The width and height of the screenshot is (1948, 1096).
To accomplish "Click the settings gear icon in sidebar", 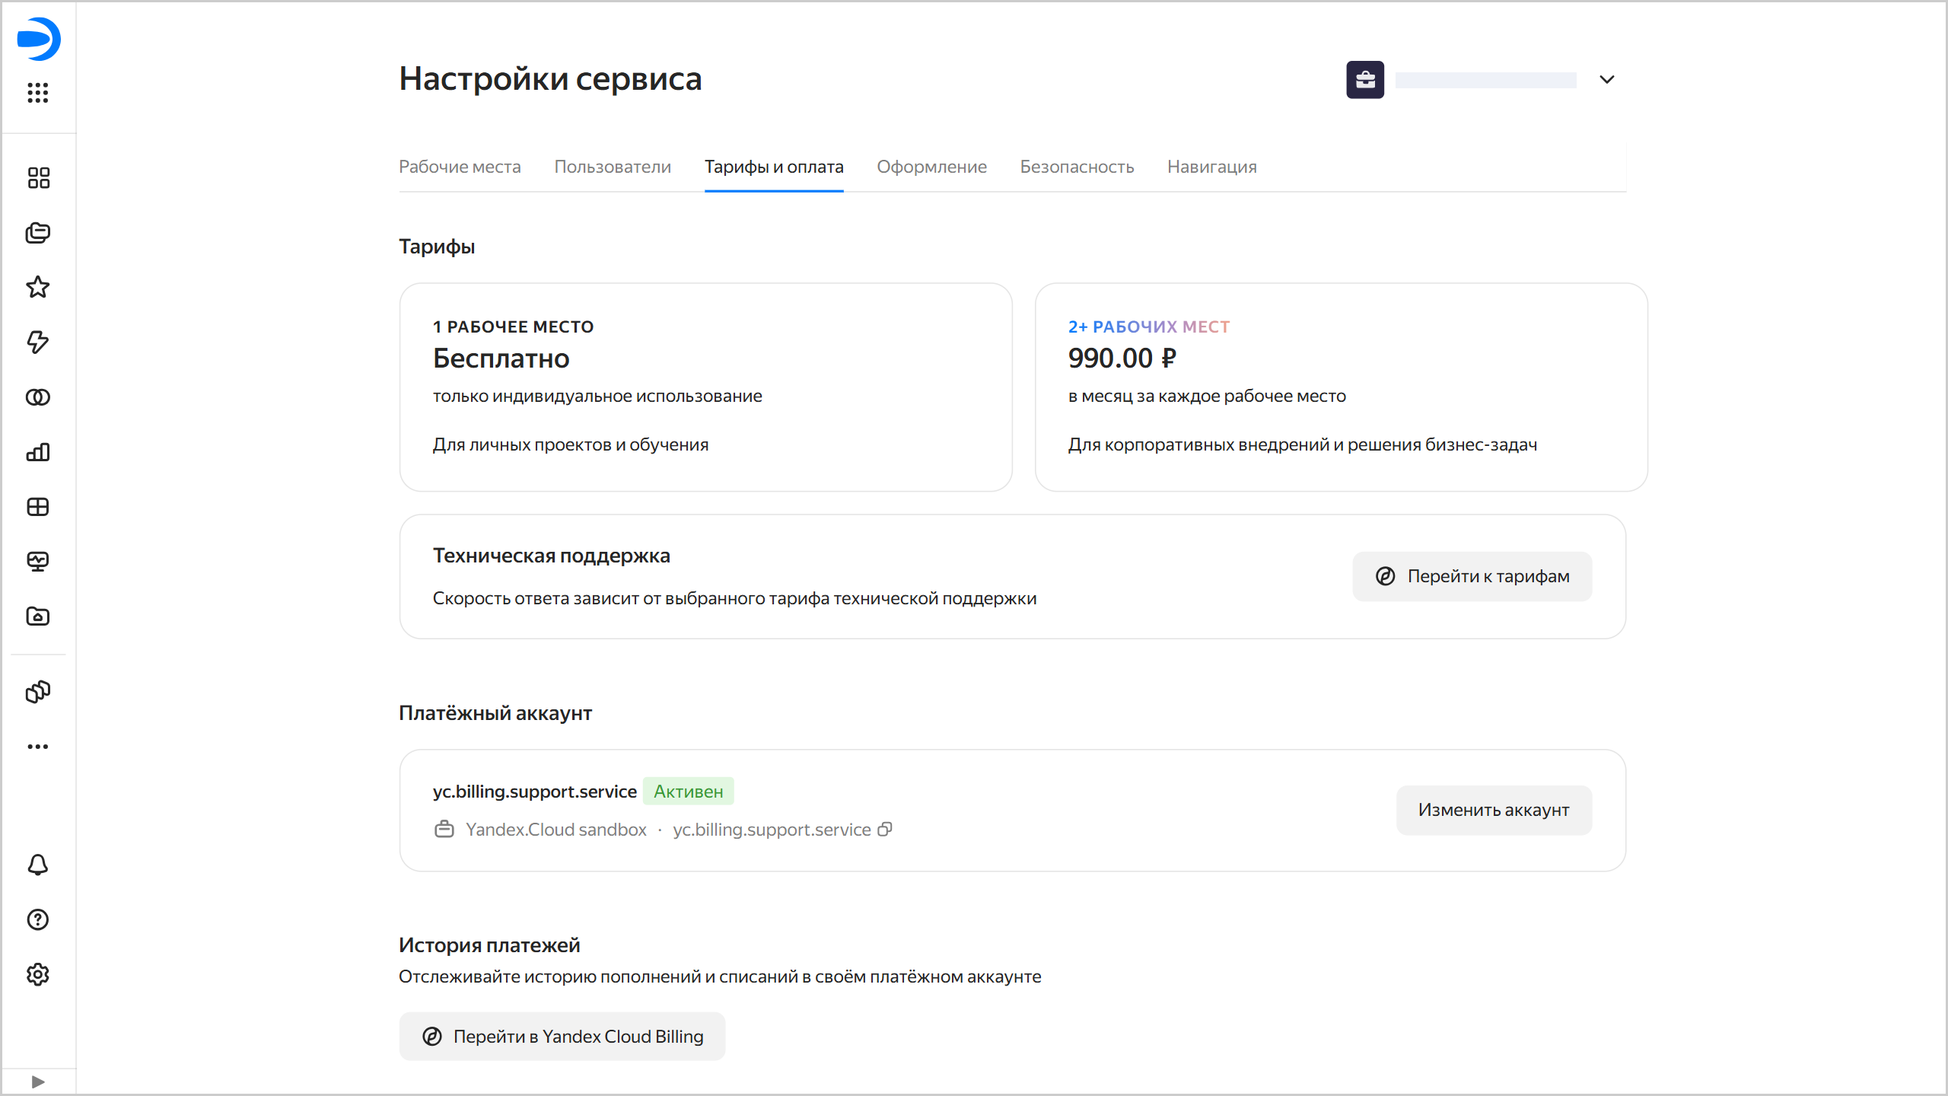I will (x=38, y=974).
